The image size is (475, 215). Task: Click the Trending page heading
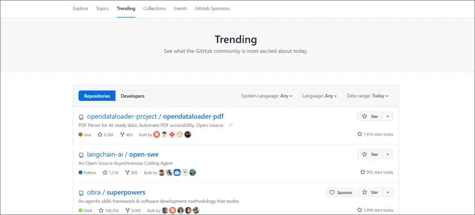click(236, 39)
